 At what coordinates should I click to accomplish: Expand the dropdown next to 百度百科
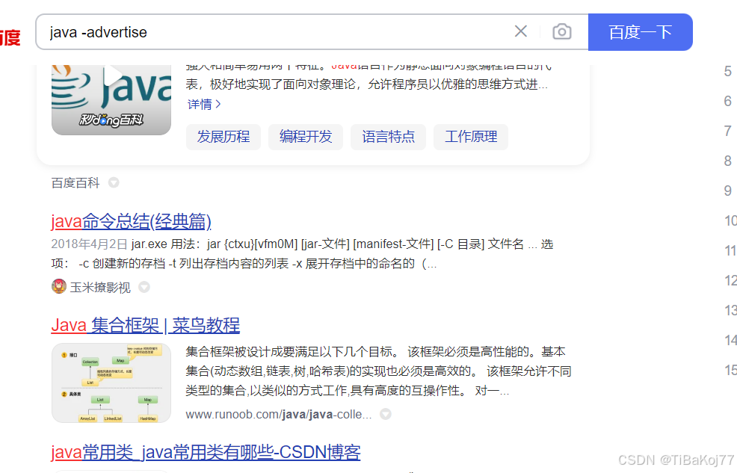(x=114, y=182)
